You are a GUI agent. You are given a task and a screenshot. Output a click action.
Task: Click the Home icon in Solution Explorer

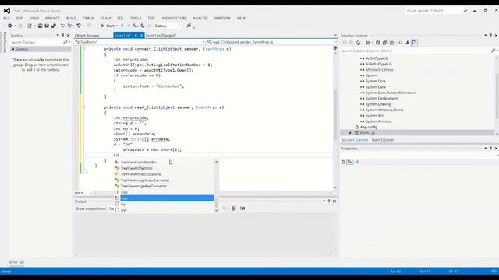pyautogui.click(x=358, y=43)
